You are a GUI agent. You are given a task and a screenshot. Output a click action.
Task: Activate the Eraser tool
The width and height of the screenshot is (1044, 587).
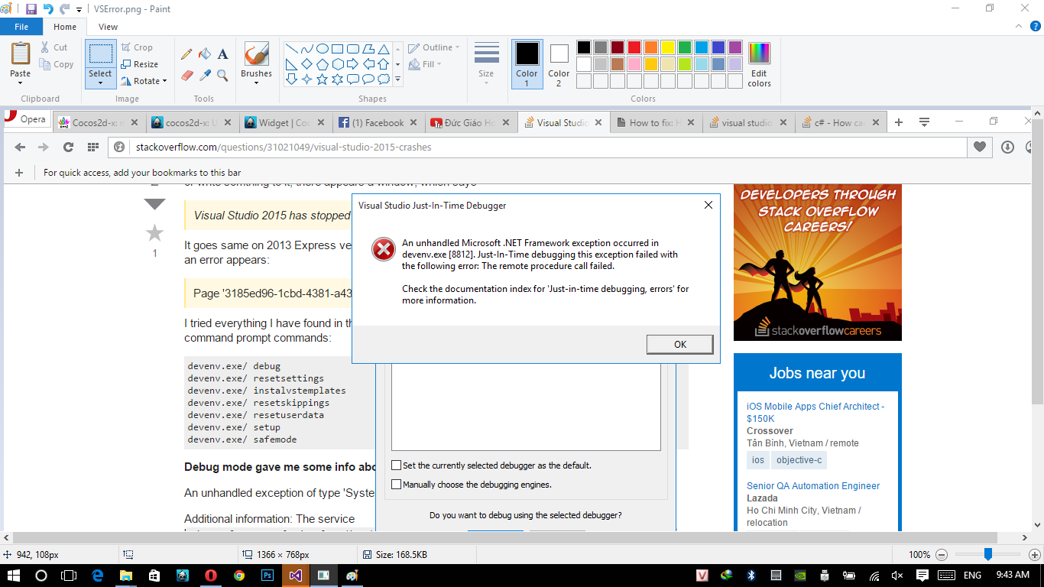[186, 75]
